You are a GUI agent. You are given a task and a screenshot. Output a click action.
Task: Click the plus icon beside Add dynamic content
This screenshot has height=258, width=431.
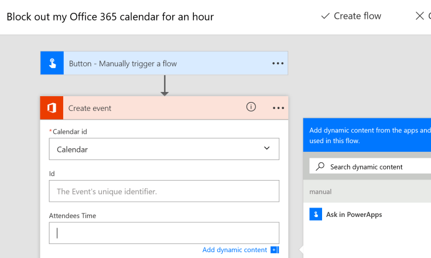point(275,250)
